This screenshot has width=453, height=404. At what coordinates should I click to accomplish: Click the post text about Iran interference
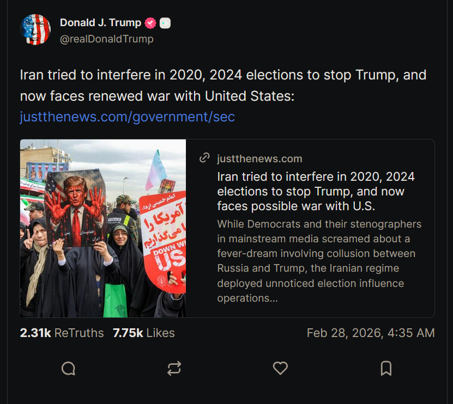pos(222,85)
